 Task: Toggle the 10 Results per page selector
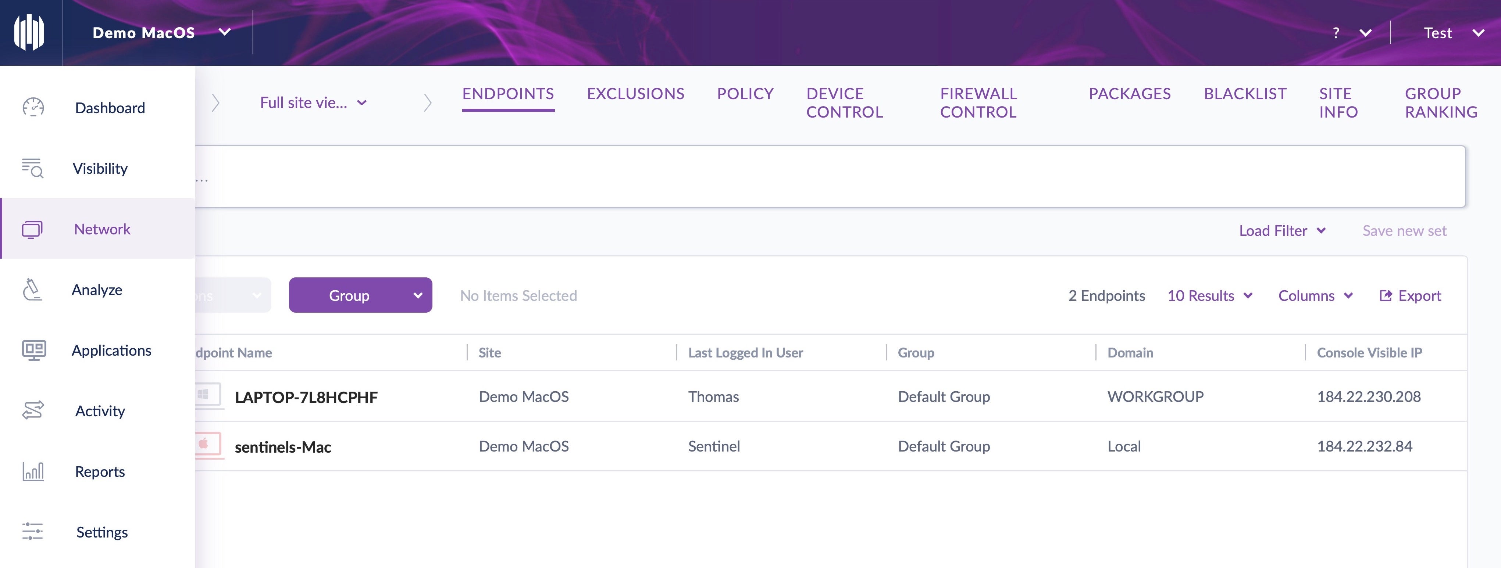1210,295
